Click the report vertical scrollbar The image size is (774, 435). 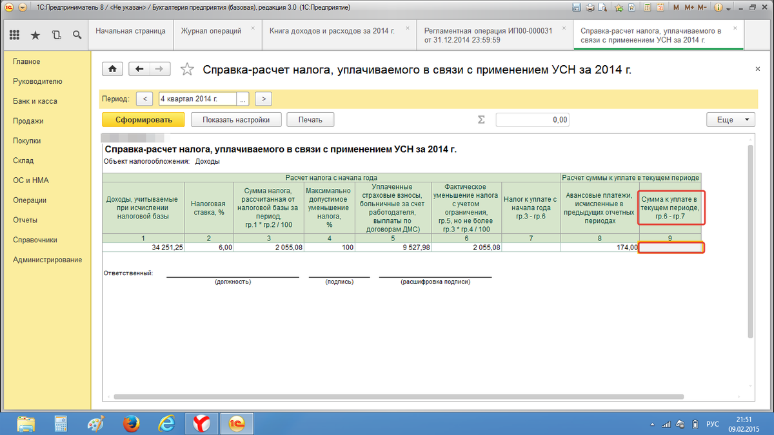(749, 241)
